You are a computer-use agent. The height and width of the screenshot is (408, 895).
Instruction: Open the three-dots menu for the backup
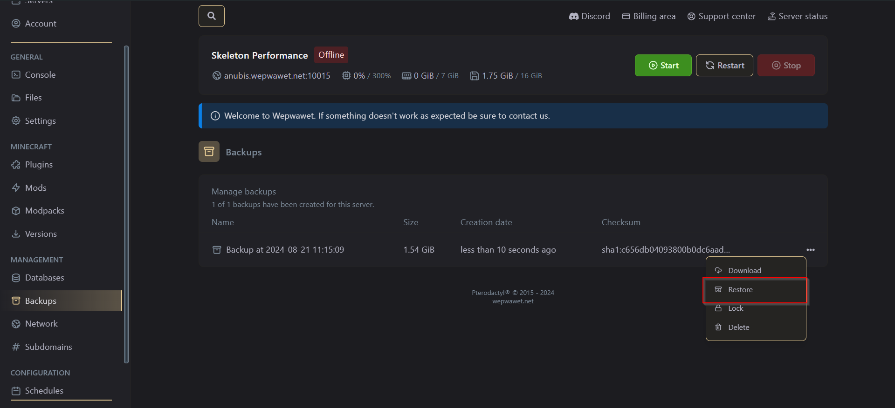811,250
